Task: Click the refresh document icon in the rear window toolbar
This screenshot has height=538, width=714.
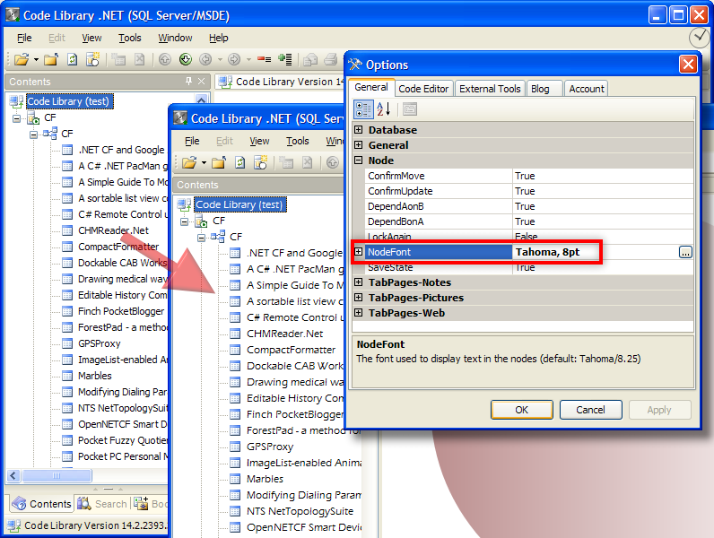Action: pos(72,59)
